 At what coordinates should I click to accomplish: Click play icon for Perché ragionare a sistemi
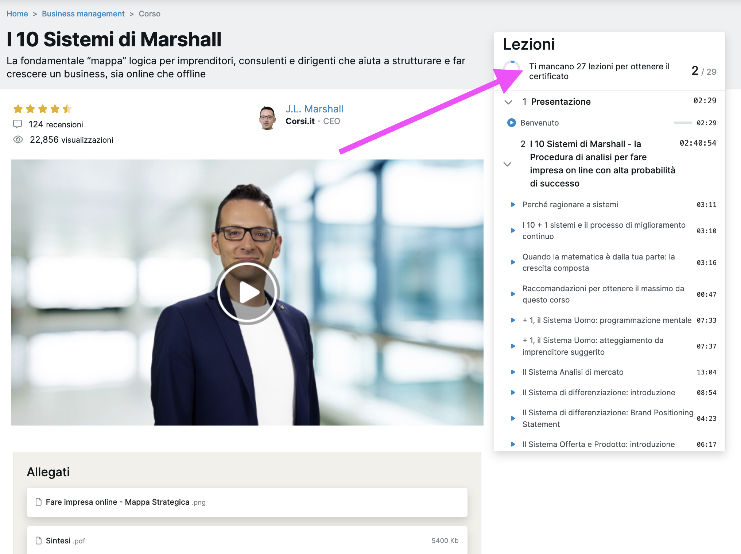[513, 204]
